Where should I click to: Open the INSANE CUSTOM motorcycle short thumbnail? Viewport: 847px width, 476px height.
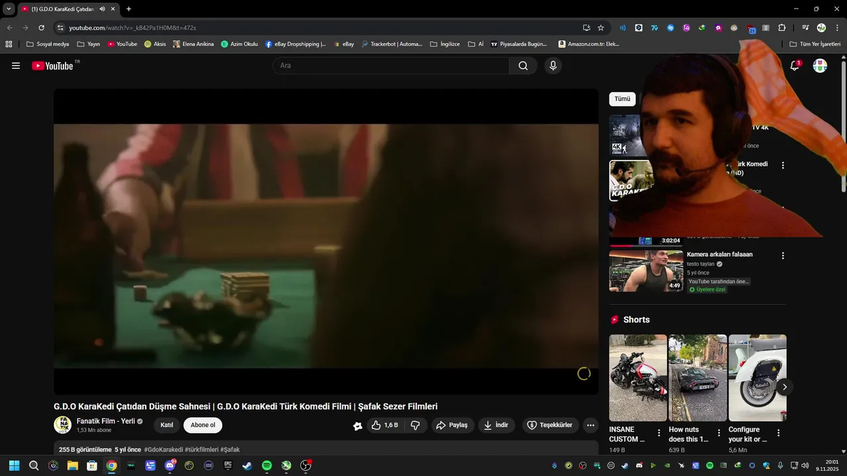[x=638, y=377]
